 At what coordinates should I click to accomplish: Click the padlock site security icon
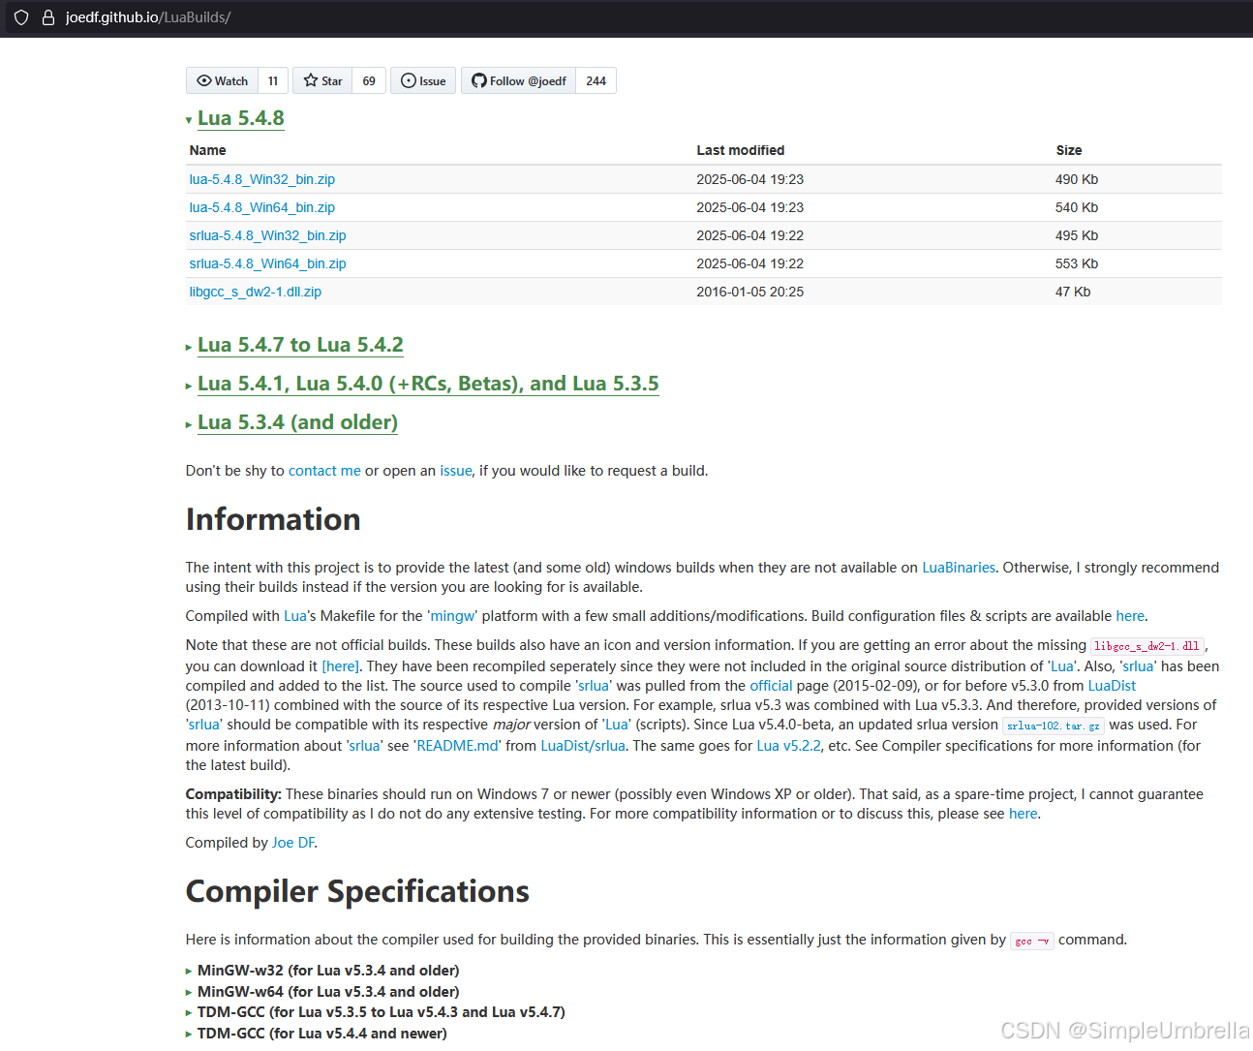pyautogui.click(x=48, y=17)
